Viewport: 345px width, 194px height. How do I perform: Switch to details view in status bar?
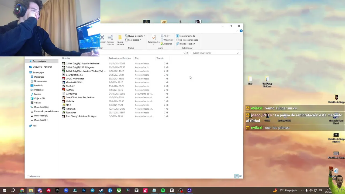click(236, 176)
